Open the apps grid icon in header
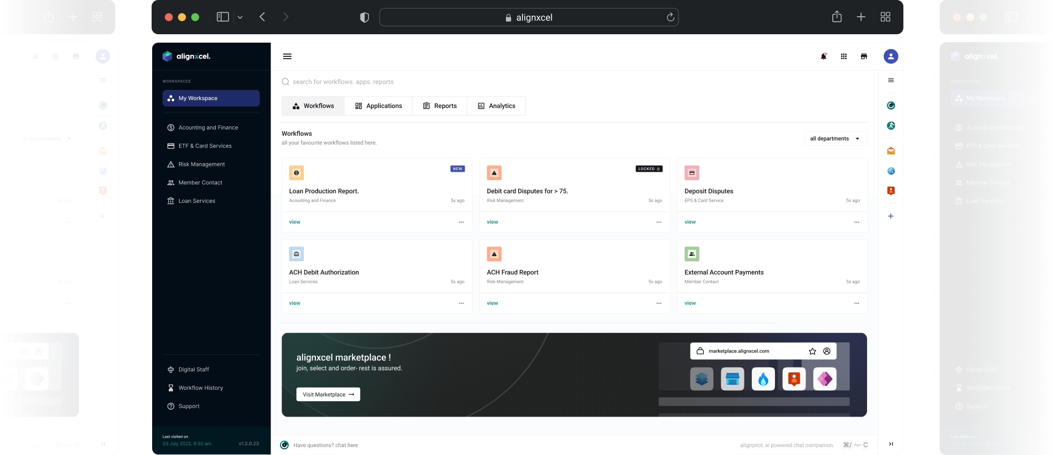 click(x=843, y=56)
